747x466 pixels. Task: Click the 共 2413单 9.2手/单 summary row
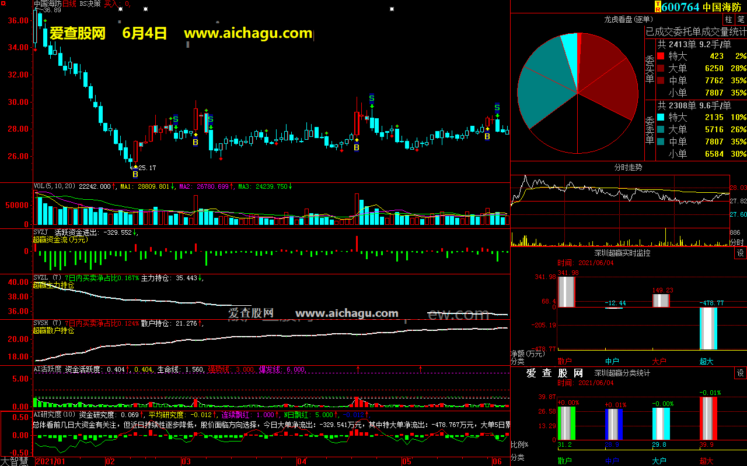coord(694,44)
